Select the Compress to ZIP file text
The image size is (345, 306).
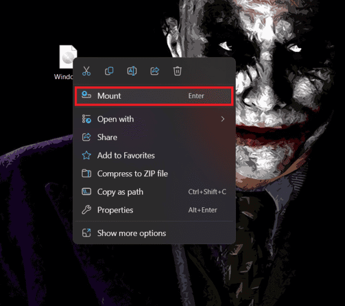click(132, 173)
